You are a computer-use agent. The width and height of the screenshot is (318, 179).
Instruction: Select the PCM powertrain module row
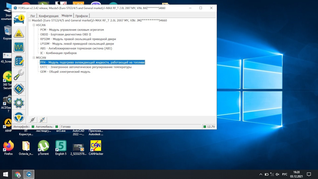coord(72,30)
